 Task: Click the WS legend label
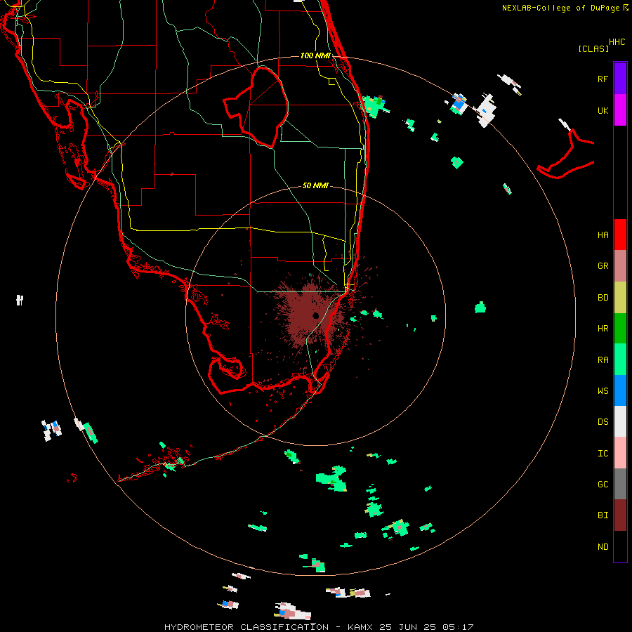603,390
